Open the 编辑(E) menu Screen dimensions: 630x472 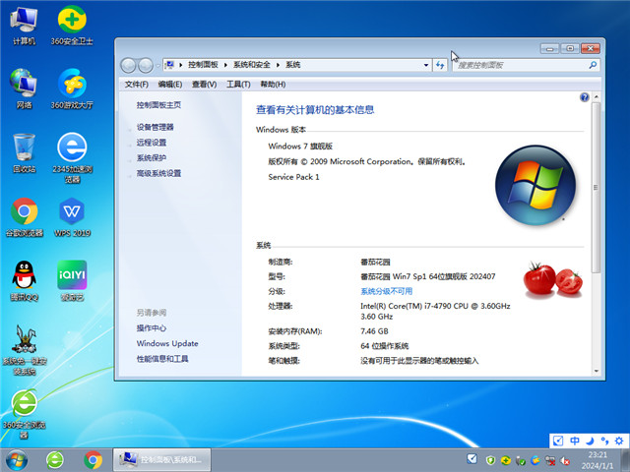tap(170, 85)
